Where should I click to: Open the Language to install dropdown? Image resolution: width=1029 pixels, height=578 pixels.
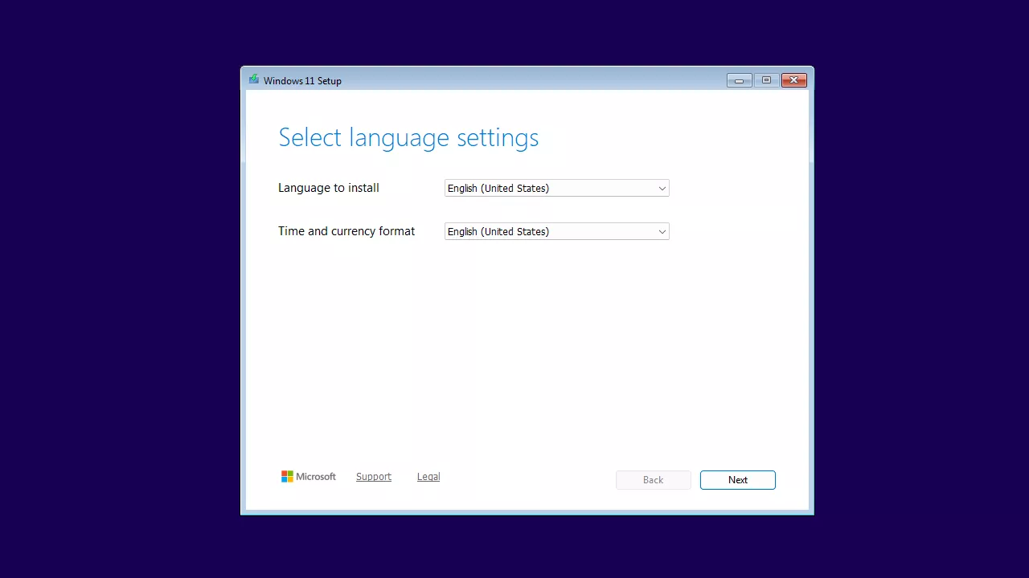[556, 188]
